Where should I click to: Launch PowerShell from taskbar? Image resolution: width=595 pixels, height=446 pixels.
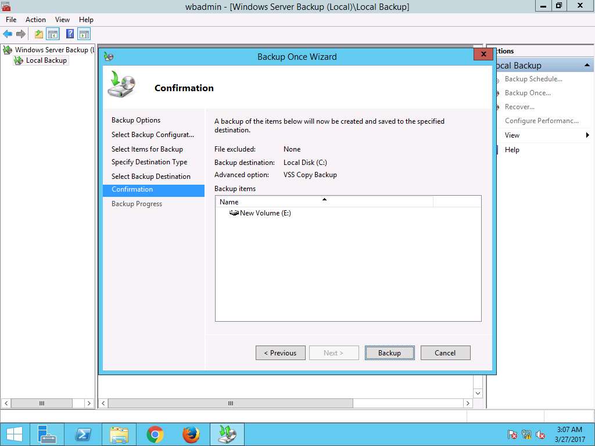[83, 434]
